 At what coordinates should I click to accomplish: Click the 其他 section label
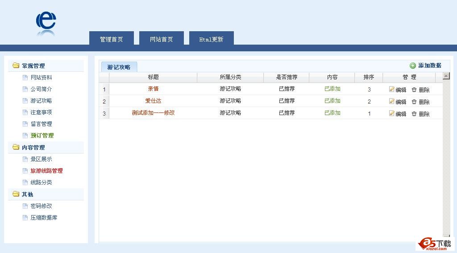(27, 194)
